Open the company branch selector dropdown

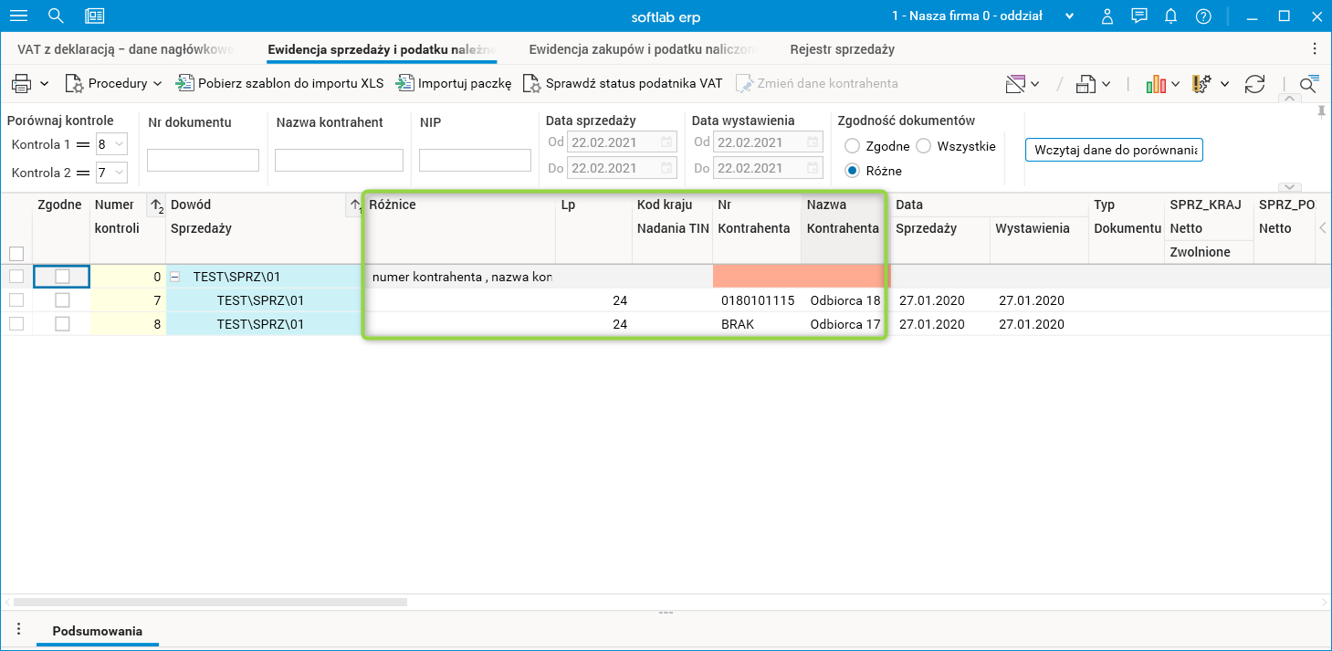(1070, 16)
